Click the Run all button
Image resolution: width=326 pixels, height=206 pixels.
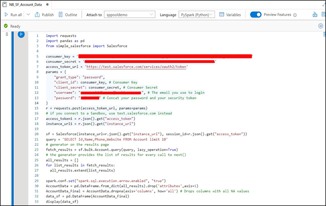(x=13, y=15)
